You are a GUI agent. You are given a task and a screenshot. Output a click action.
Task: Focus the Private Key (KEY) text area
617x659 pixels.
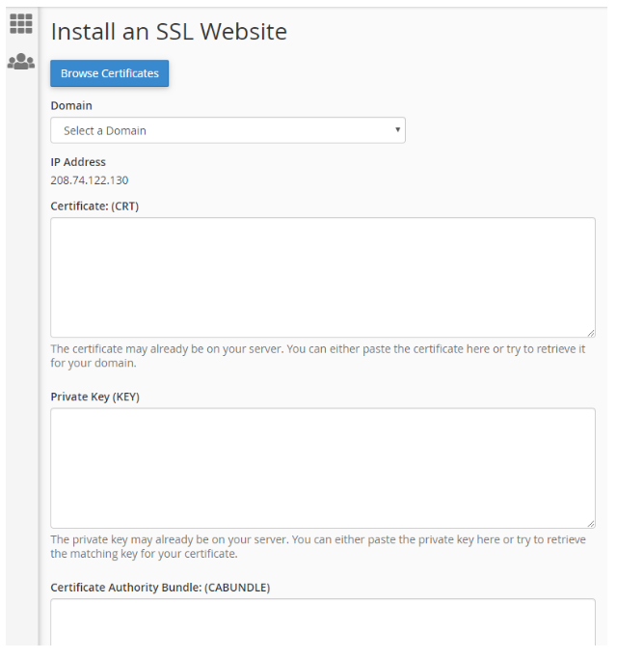coord(323,468)
